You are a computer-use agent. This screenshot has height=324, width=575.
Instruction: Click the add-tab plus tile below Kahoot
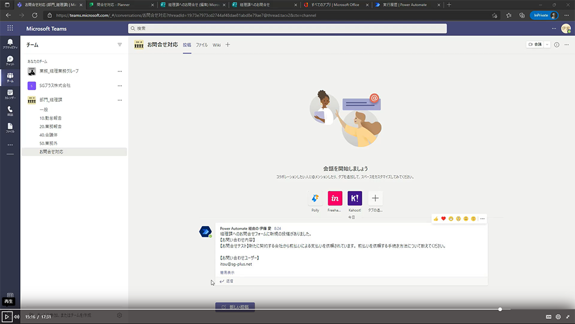(x=375, y=199)
